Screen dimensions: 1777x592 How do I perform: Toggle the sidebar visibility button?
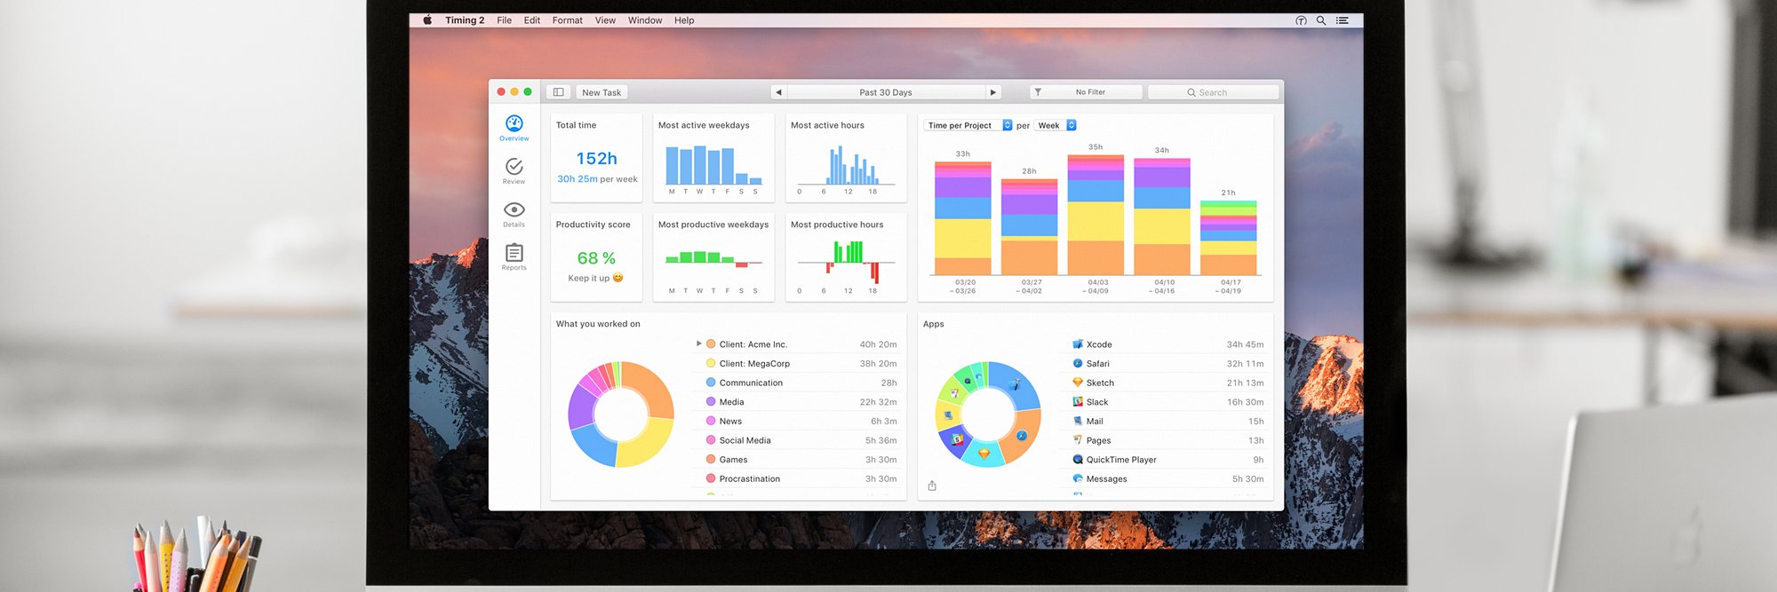pyautogui.click(x=558, y=92)
